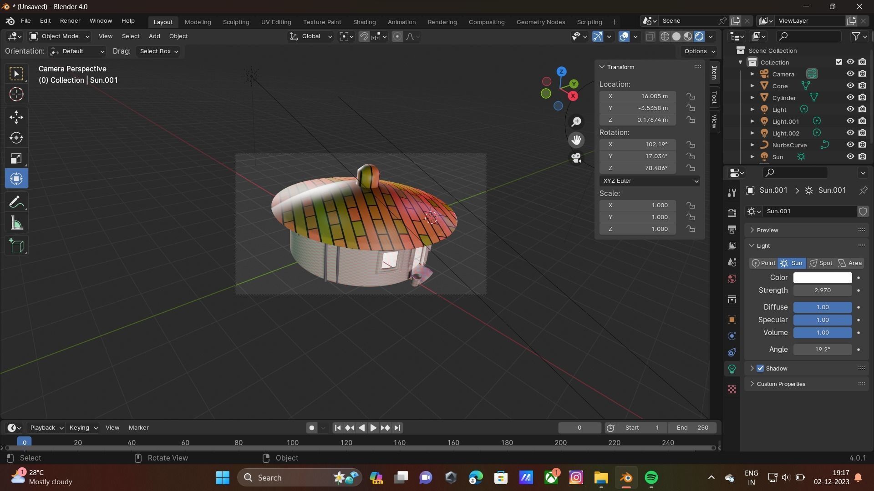The image size is (874, 491).
Task: Hide the Cylinder object in outliner
Action: (x=850, y=97)
